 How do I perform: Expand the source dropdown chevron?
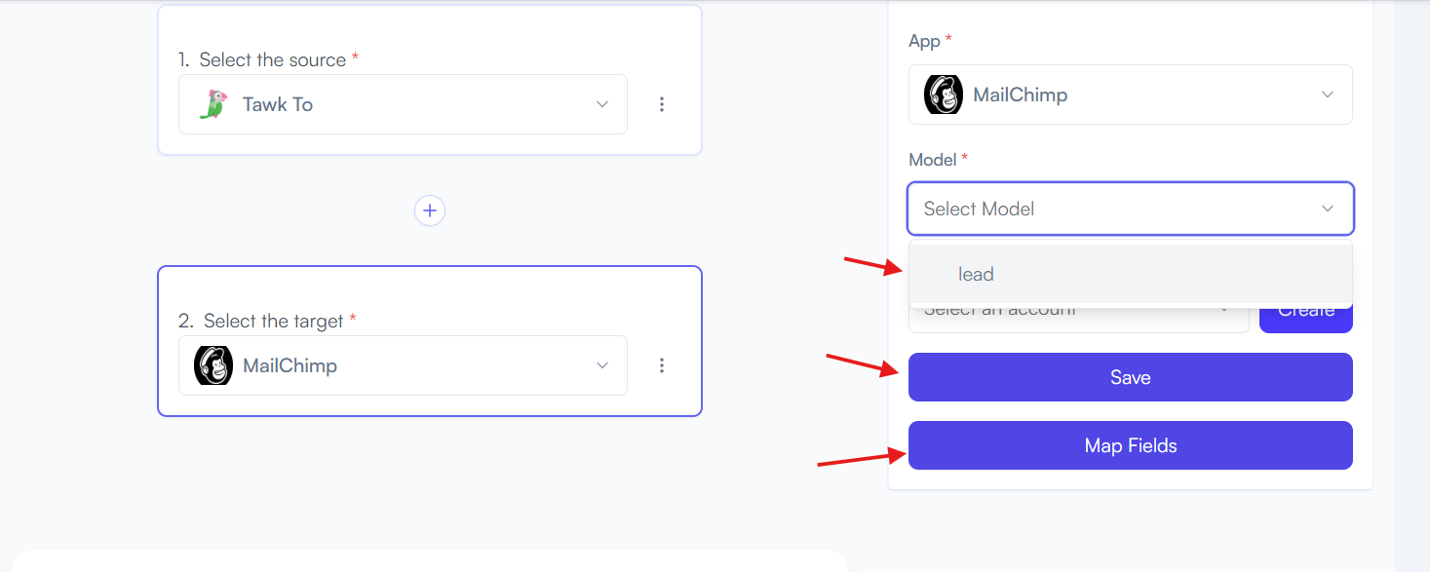602,104
